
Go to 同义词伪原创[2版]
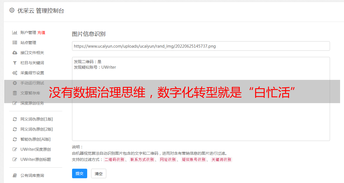tap(37, 129)
